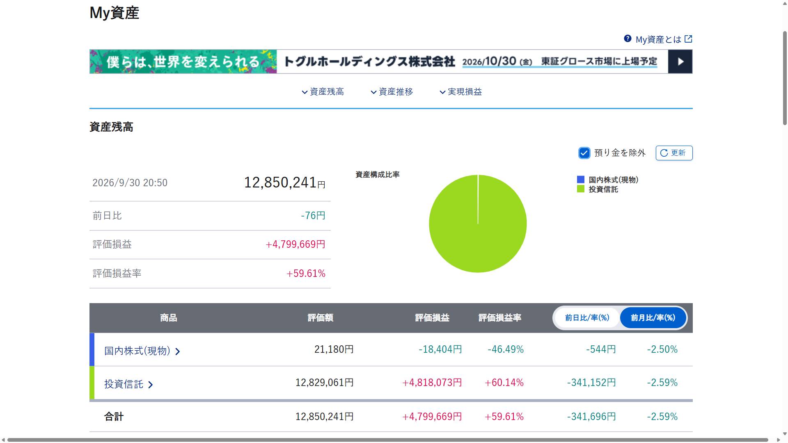Click the 評価額 column header
The height and width of the screenshot is (443, 788).
[320, 318]
